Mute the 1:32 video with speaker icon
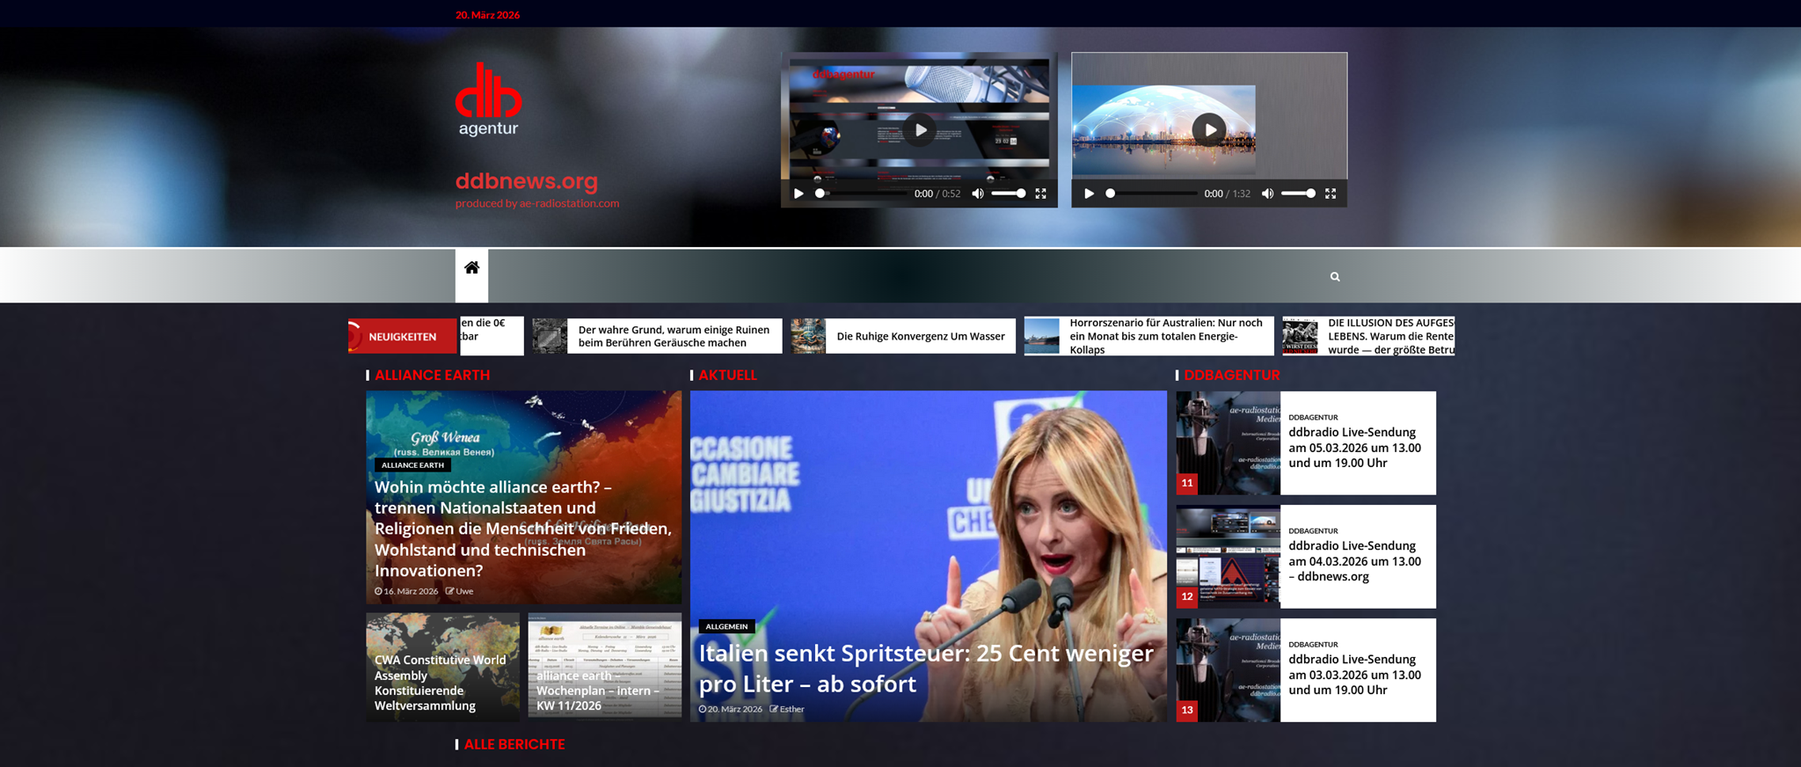 click(1267, 194)
